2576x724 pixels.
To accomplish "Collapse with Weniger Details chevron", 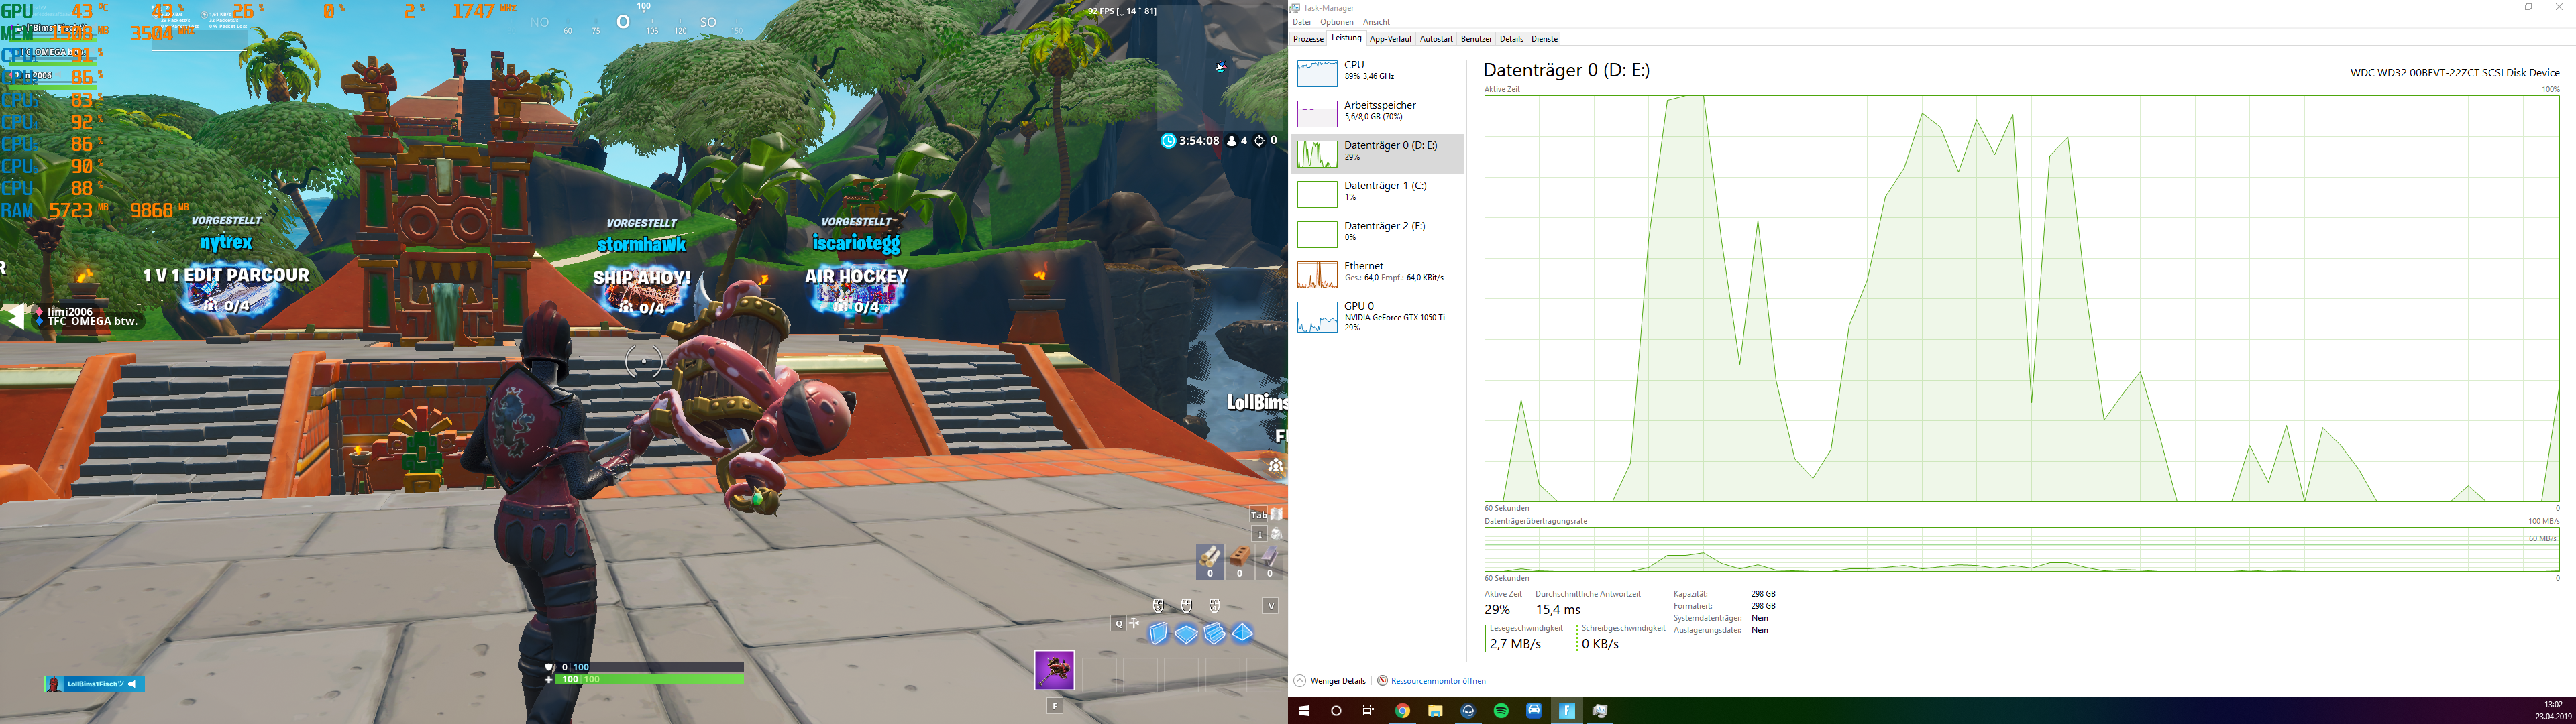I will (x=1300, y=681).
